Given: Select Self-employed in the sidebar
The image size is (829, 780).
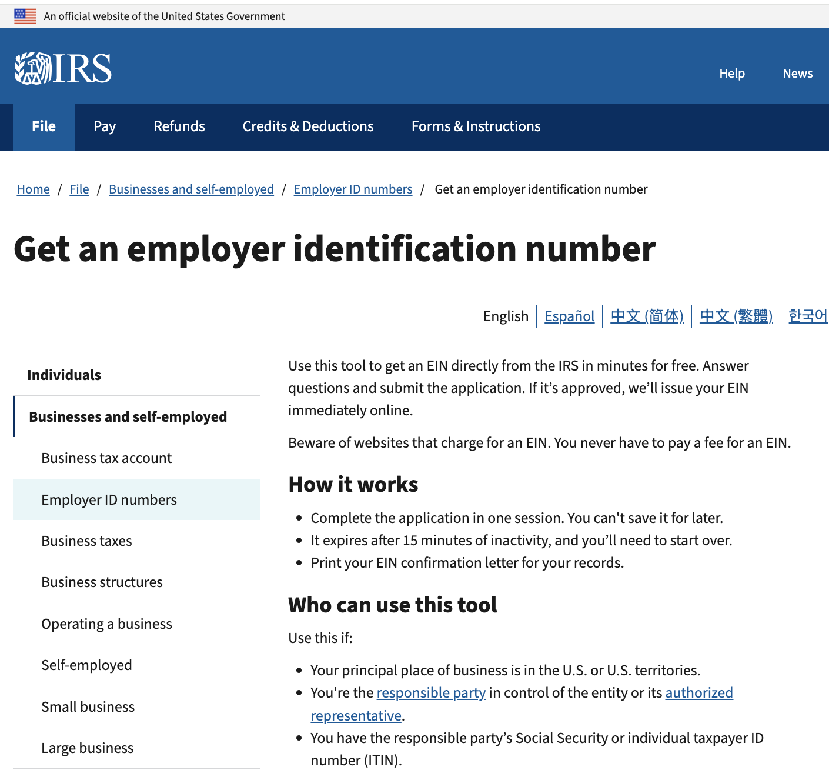Looking at the screenshot, I should pyautogui.click(x=86, y=665).
